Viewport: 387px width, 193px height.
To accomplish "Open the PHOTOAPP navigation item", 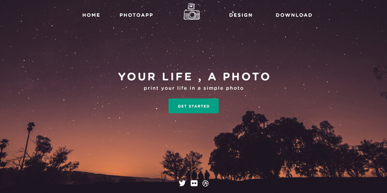I will (x=136, y=15).
